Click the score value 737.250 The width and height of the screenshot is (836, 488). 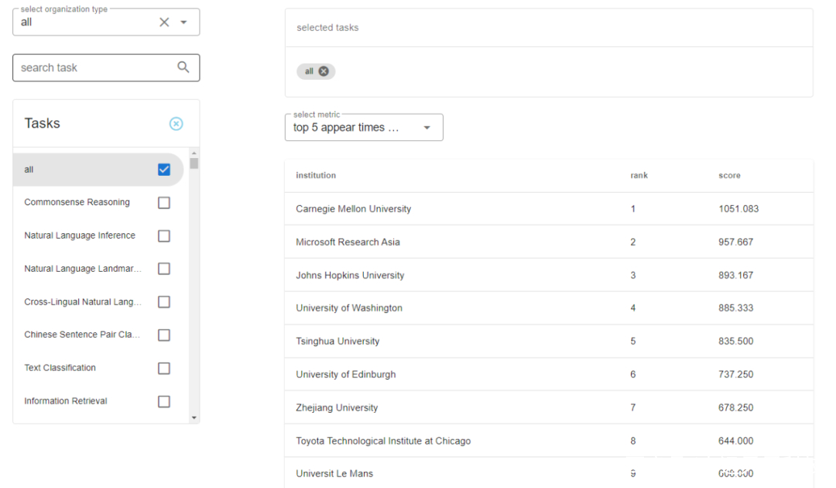pos(736,374)
